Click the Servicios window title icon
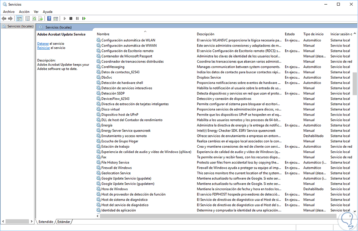358x231 pixels. coord(5,4)
